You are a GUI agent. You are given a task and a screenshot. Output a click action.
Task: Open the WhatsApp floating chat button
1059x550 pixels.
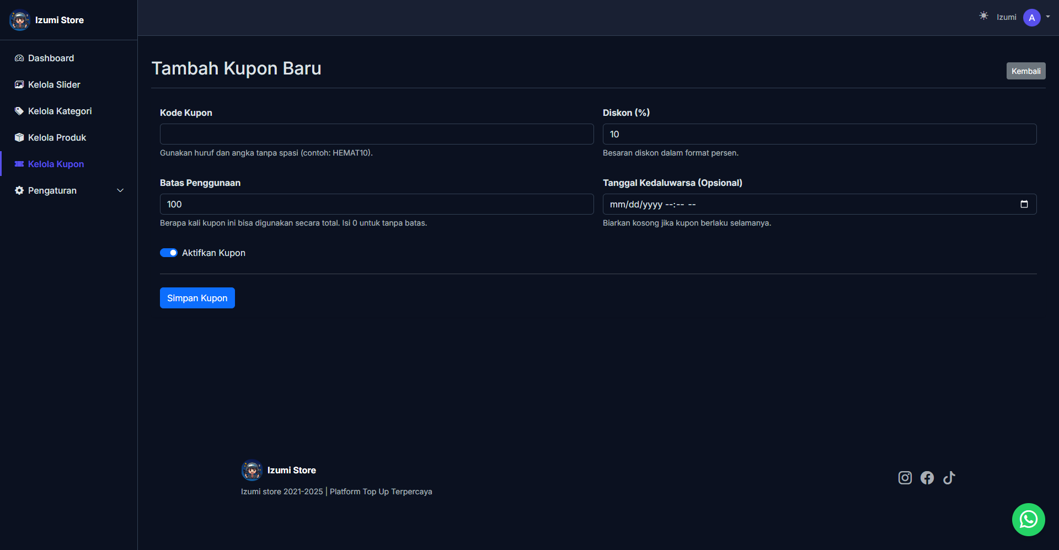pos(1028,520)
